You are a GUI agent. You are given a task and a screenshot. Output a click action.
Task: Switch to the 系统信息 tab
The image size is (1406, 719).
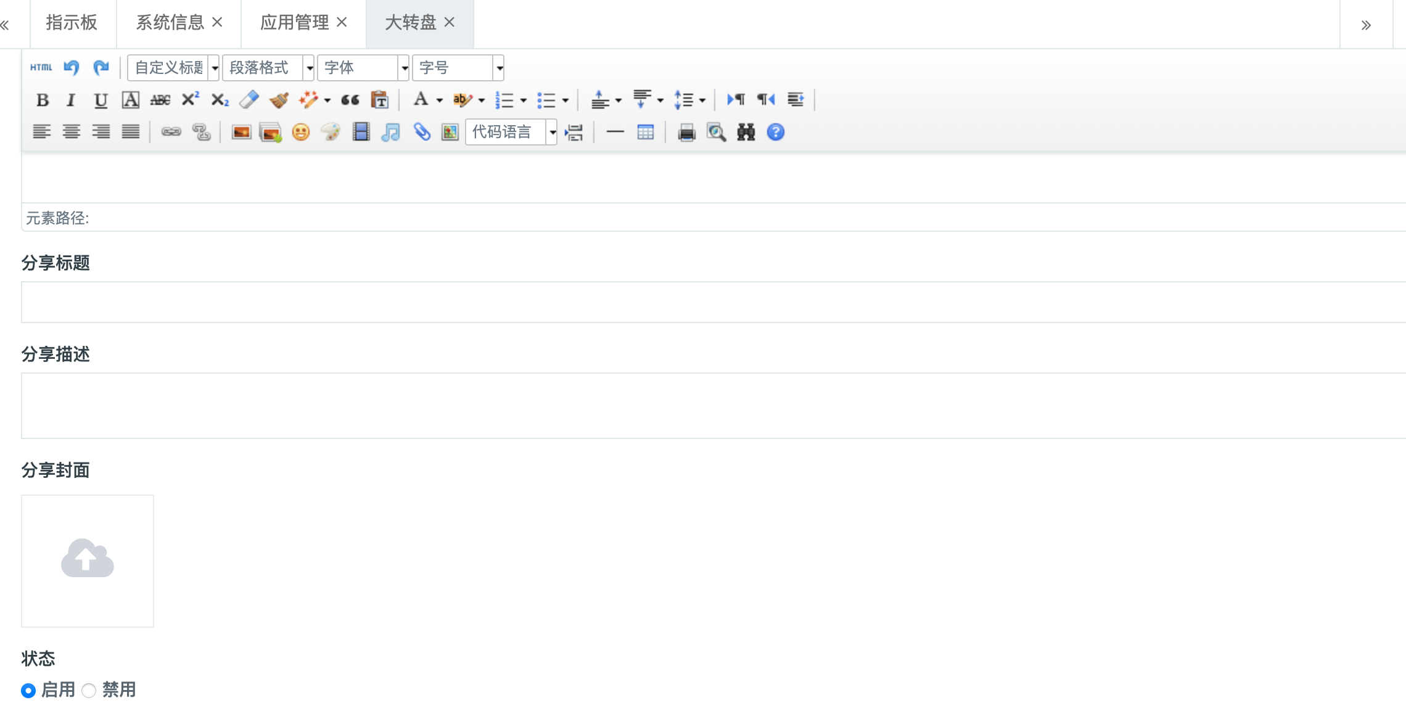[x=170, y=23]
